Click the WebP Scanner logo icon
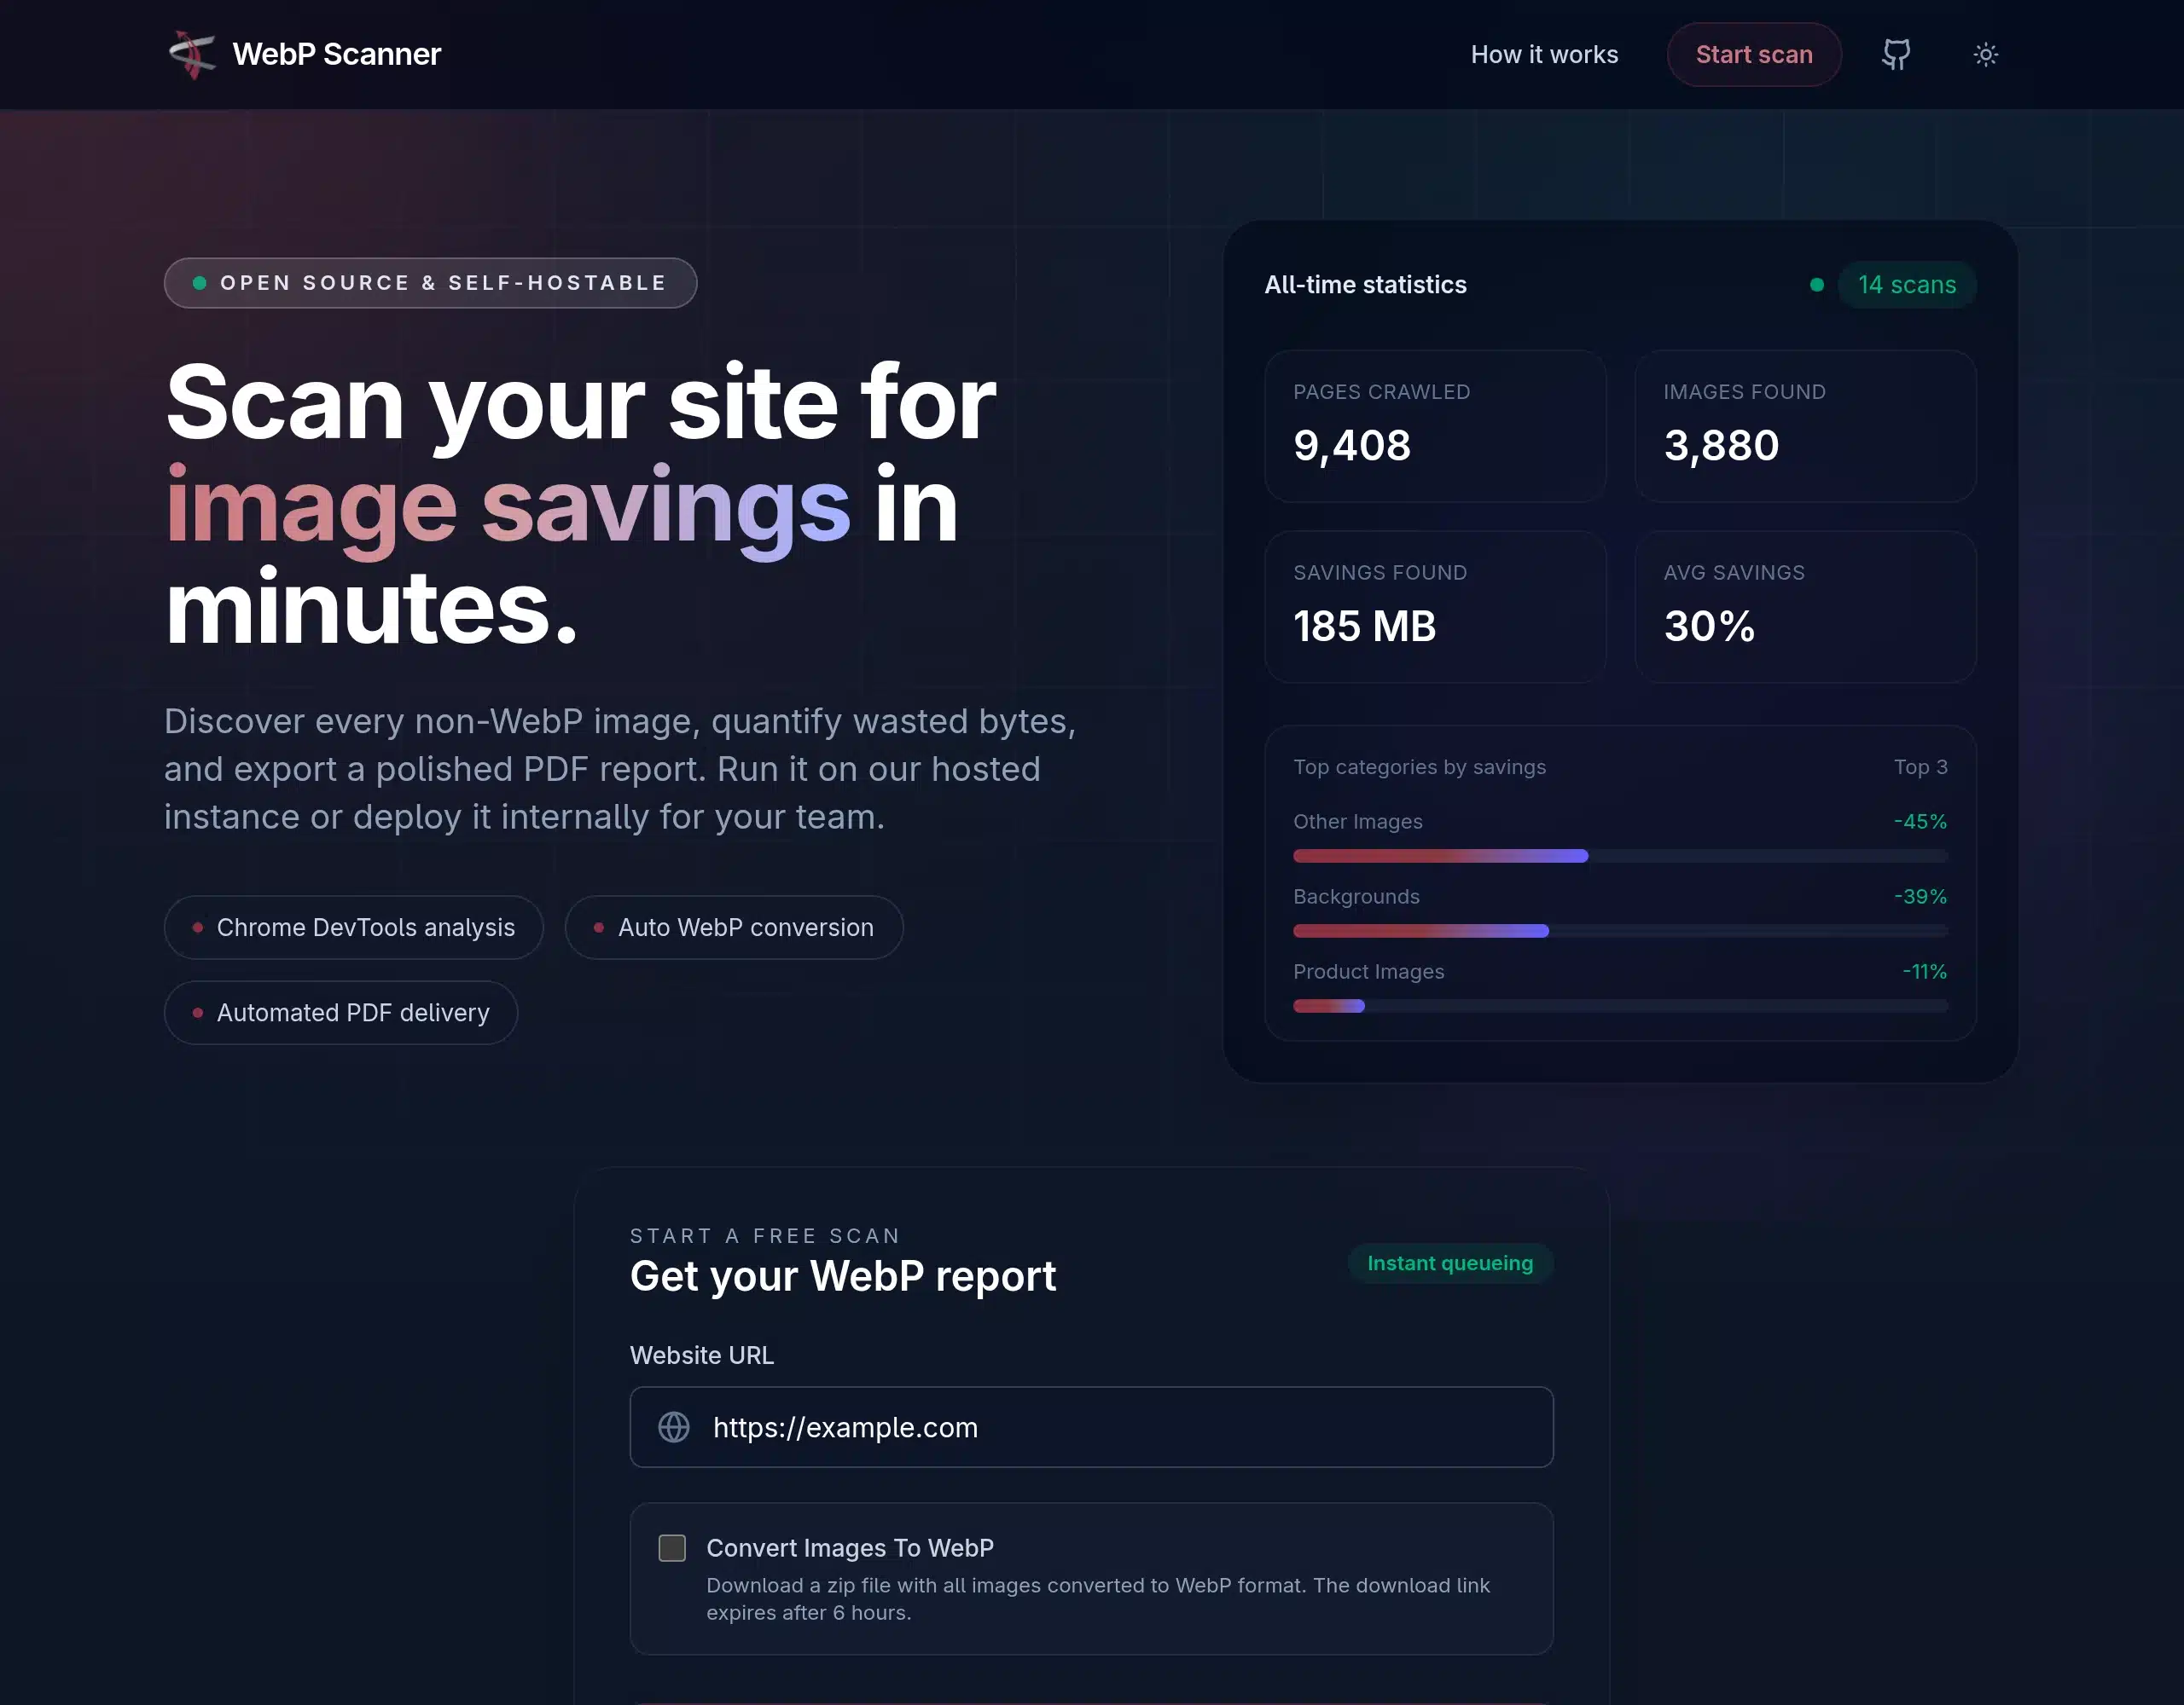Screen dimensions: 2184x1705 [192, 54]
